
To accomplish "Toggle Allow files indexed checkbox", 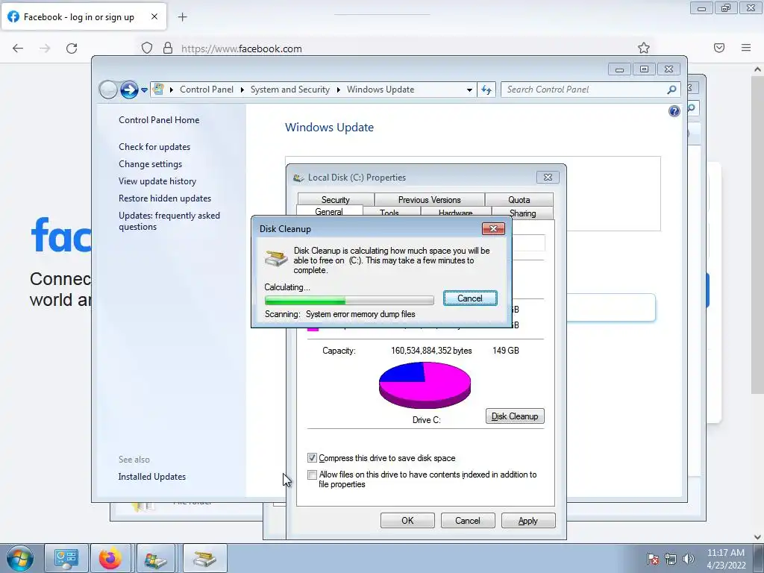I will tap(312, 475).
